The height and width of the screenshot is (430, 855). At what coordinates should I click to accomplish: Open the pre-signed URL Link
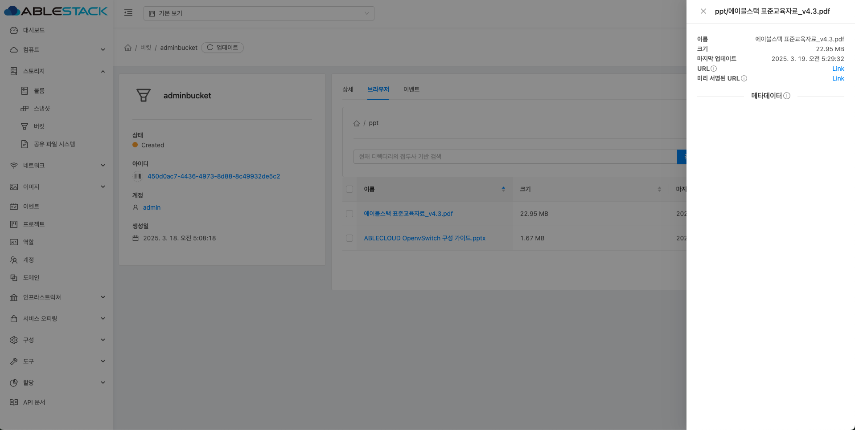pyautogui.click(x=838, y=78)
